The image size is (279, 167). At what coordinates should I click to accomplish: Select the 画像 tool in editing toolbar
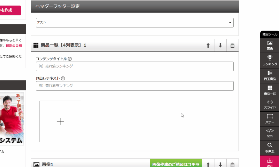[270, 45]
